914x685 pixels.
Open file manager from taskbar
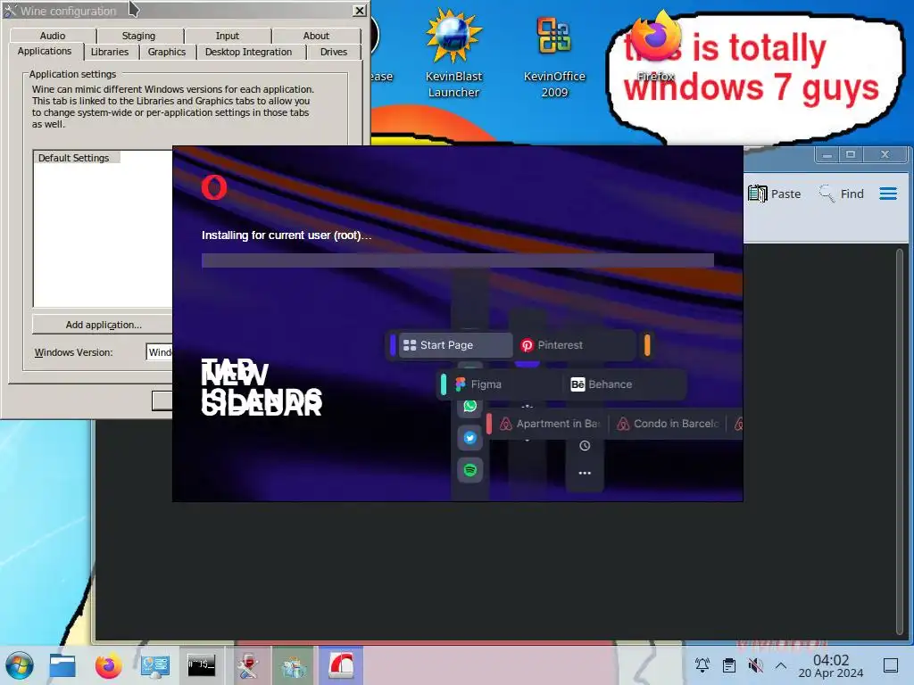coord(62,665)
